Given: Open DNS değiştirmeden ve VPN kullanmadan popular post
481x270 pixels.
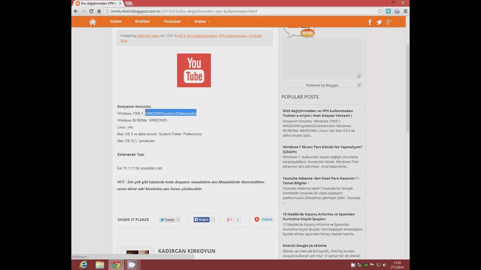Looking at the screenshot, I should click(x=318, y=113).
